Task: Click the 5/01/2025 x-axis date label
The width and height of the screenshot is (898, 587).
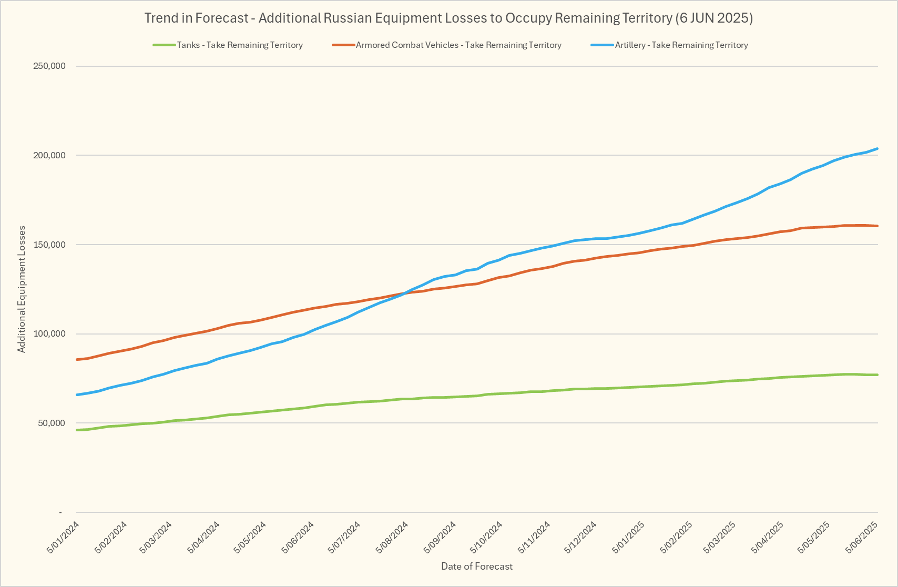Action: (628, 537)
